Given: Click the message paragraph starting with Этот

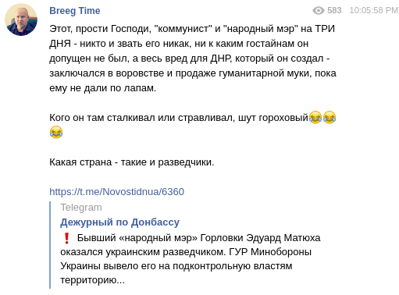Looking at the screenshot, I should click(x=193, y=59).
